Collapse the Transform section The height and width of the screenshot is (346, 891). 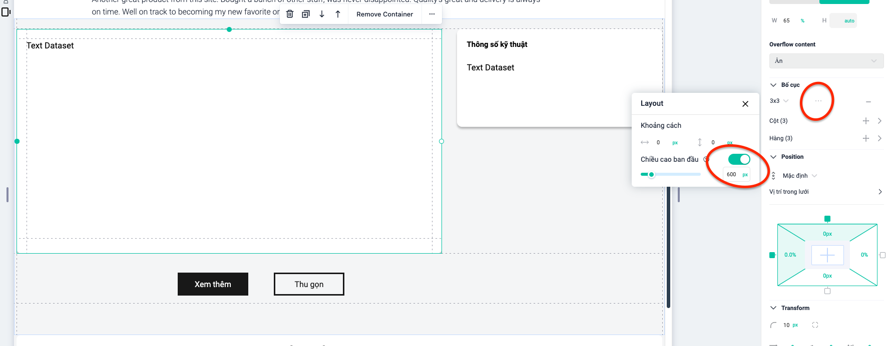click(773, 308)
